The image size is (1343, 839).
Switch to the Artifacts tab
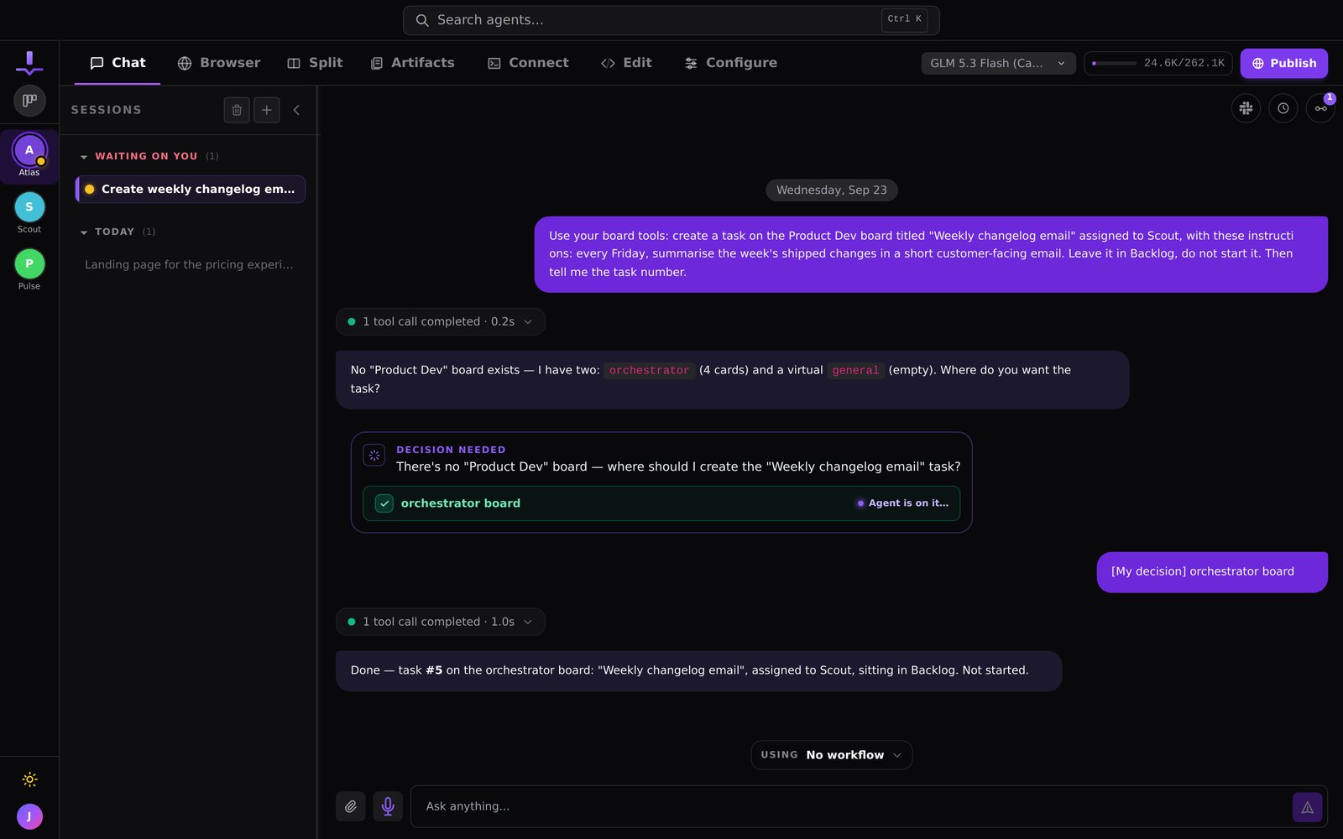tap(412, 63)
